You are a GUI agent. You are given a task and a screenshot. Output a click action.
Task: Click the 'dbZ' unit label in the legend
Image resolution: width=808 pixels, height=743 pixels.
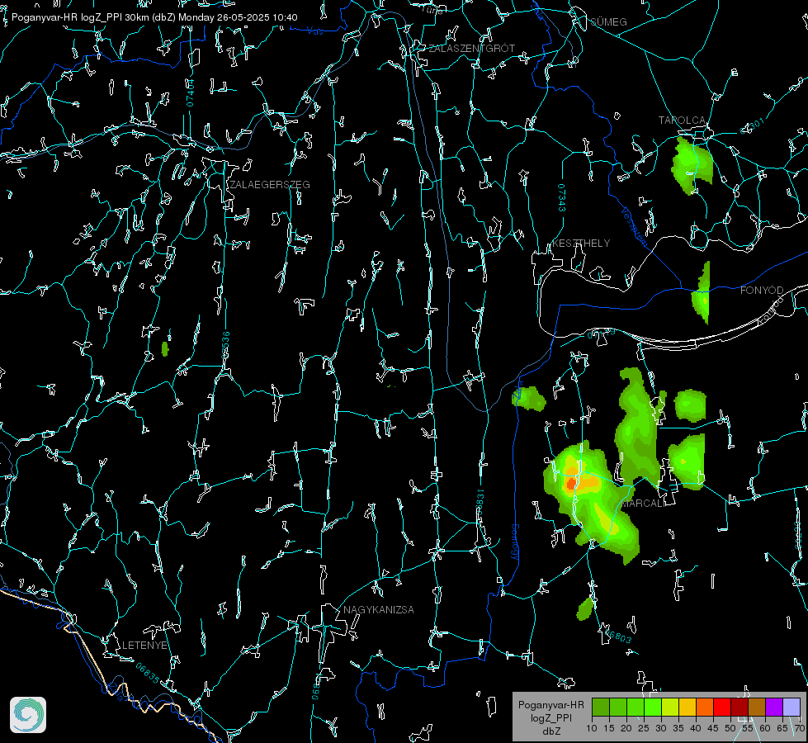(551, 731)
